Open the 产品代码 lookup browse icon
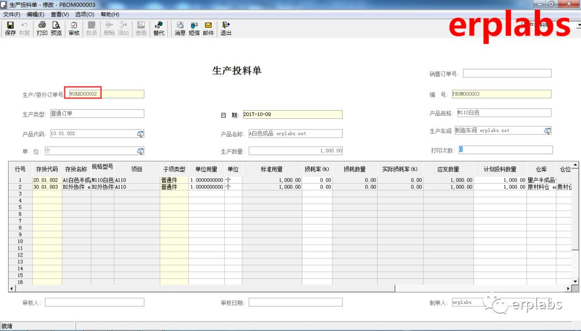Image resolution: width=581 pixels, height=331 pixels. point(139,133)
